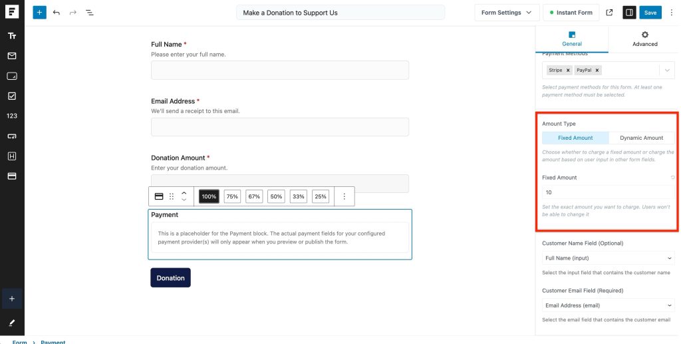
Task: Select the Fixed Amount option
Action: [575, 138]
